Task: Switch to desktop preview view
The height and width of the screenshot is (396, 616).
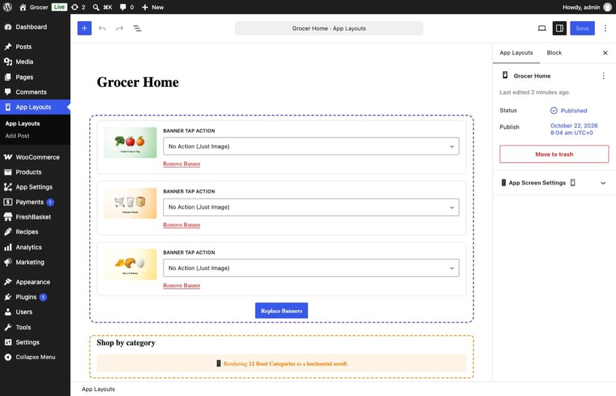Action: coord(542,28)
